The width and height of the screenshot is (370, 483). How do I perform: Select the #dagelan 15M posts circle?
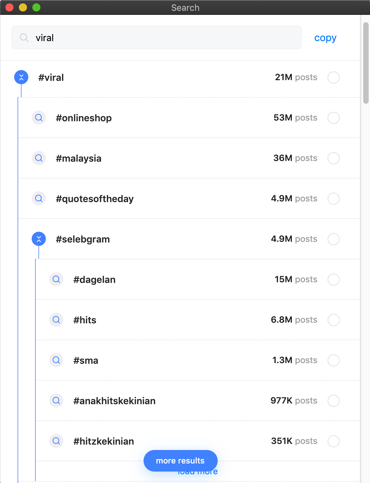pyautogui.click(x=334, y=280)
